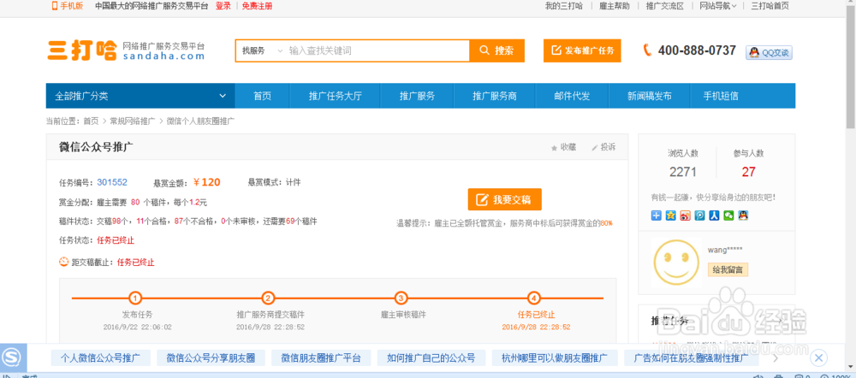Image resolution: width=856 pixels, height=378 pixels.
Task: Click the 发布推广任务 button
Action: click(x=582, y=50)
